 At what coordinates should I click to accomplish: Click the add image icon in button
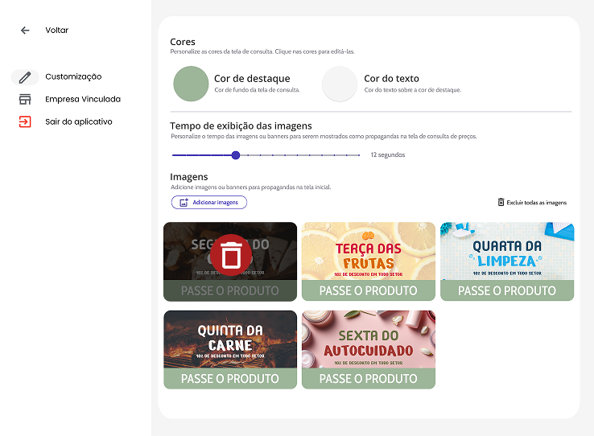click(184, 203)
